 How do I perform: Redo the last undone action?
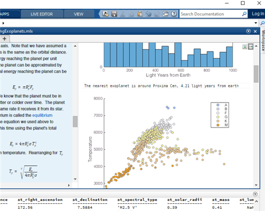tap(157, 14)
